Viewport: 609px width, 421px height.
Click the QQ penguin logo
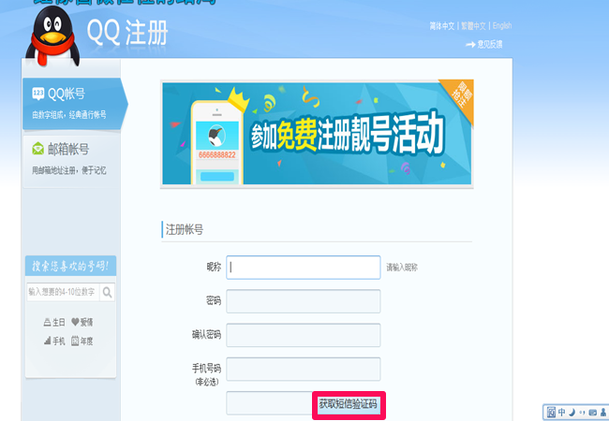pyautogui.click(x=52, y=36)
